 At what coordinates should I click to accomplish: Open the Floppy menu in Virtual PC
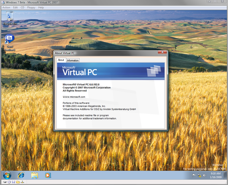31,8
